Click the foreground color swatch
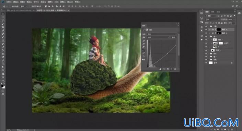242x131 pixels. click(2, 86)
